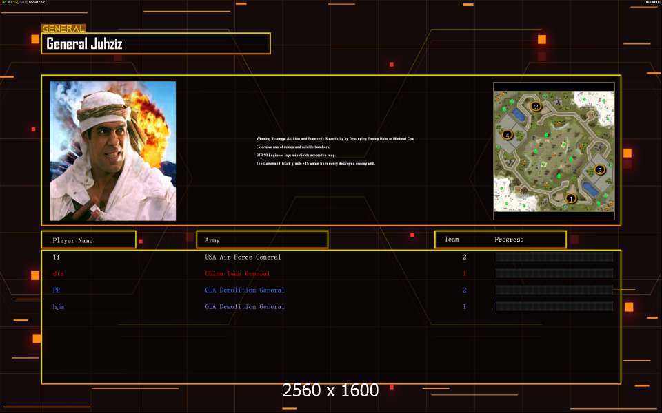Screen dimensions: 662x413
Task: Click the Progress column header label
Action: (x=509, y=240)
